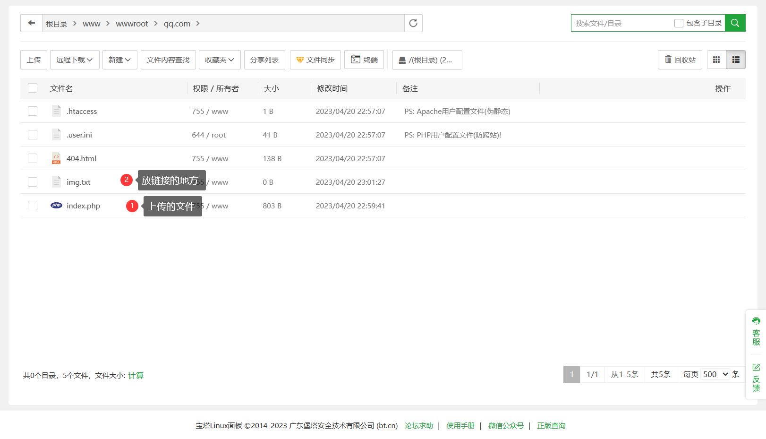Toggle the select-all files checkbox
The width and height of the screenshot is (766, 439).
(x=33, y=88)
